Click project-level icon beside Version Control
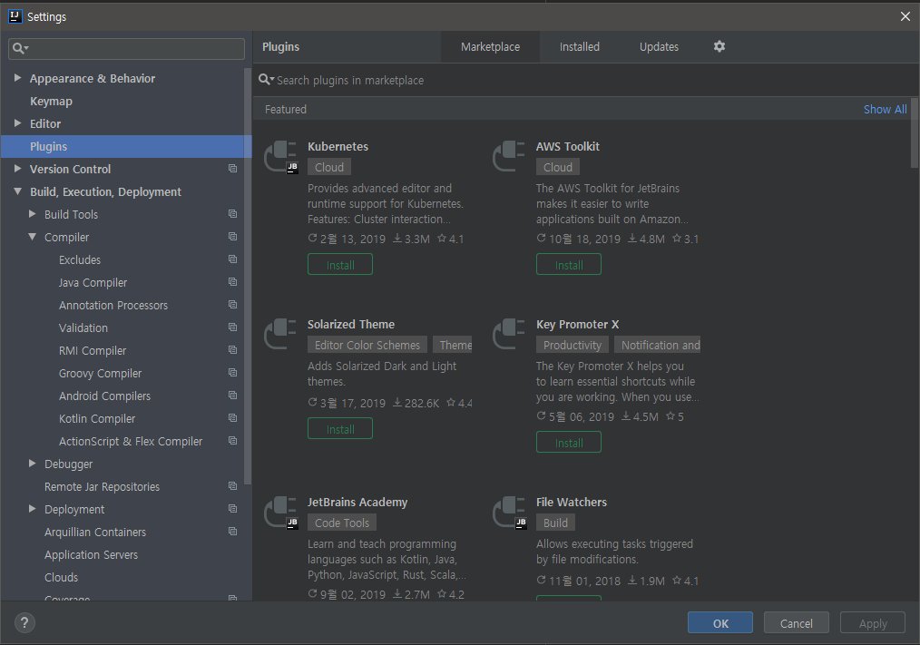 232,169
